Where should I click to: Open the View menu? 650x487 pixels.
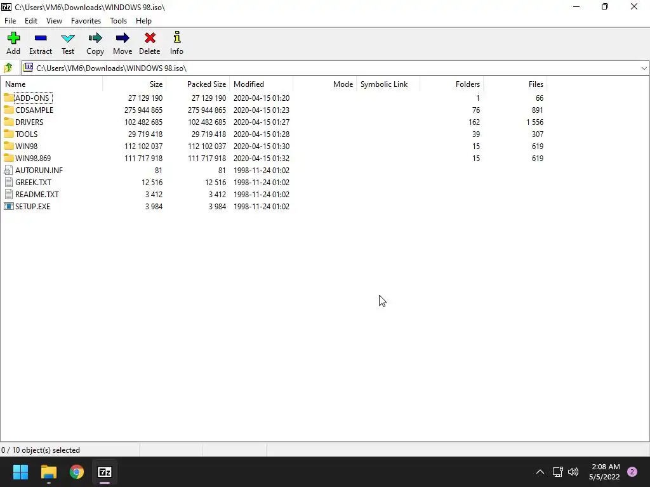click(x=55, y=21)
